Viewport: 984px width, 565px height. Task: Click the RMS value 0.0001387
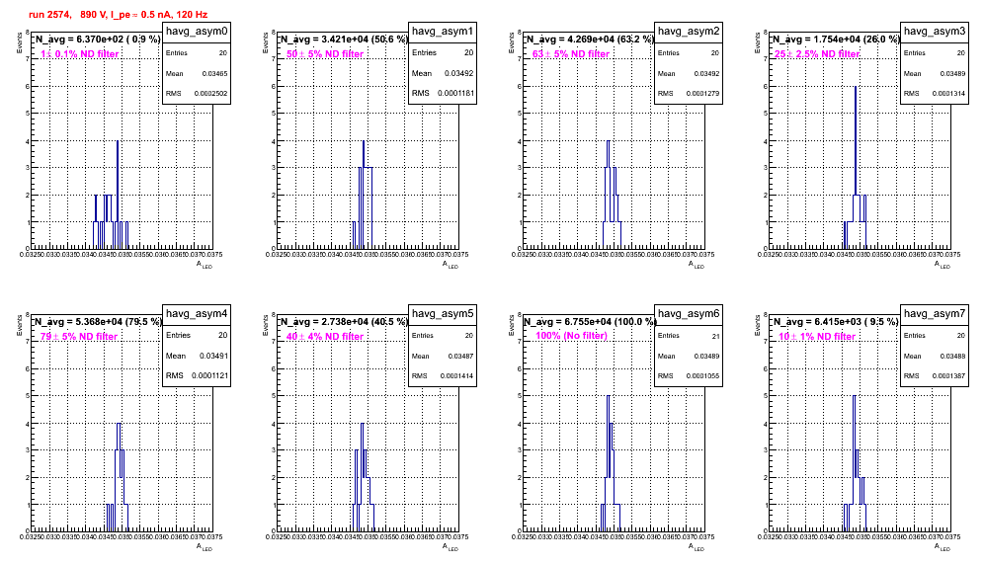coord(948,375)
